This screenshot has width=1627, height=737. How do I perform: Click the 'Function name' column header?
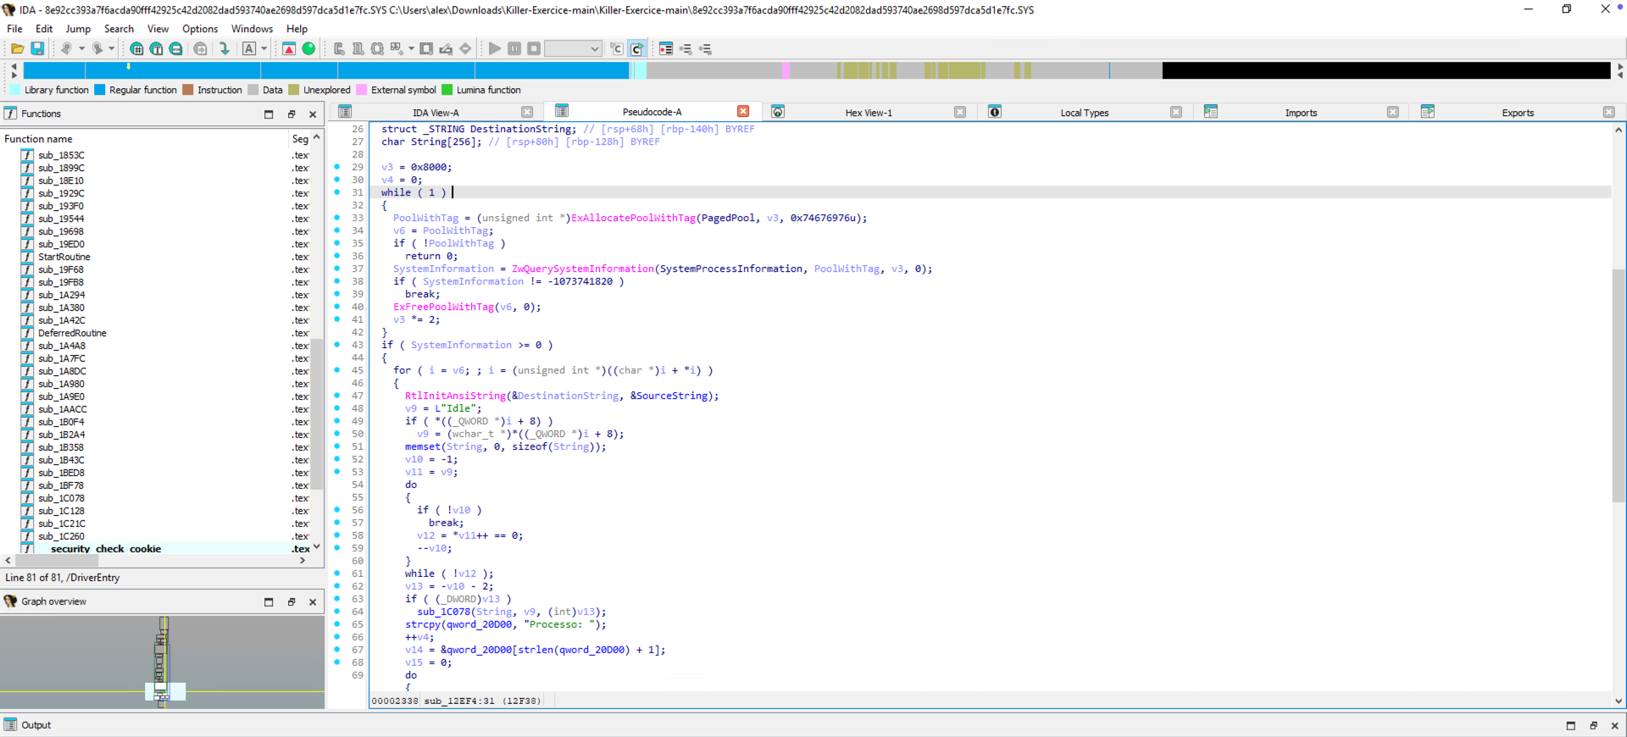38,139
